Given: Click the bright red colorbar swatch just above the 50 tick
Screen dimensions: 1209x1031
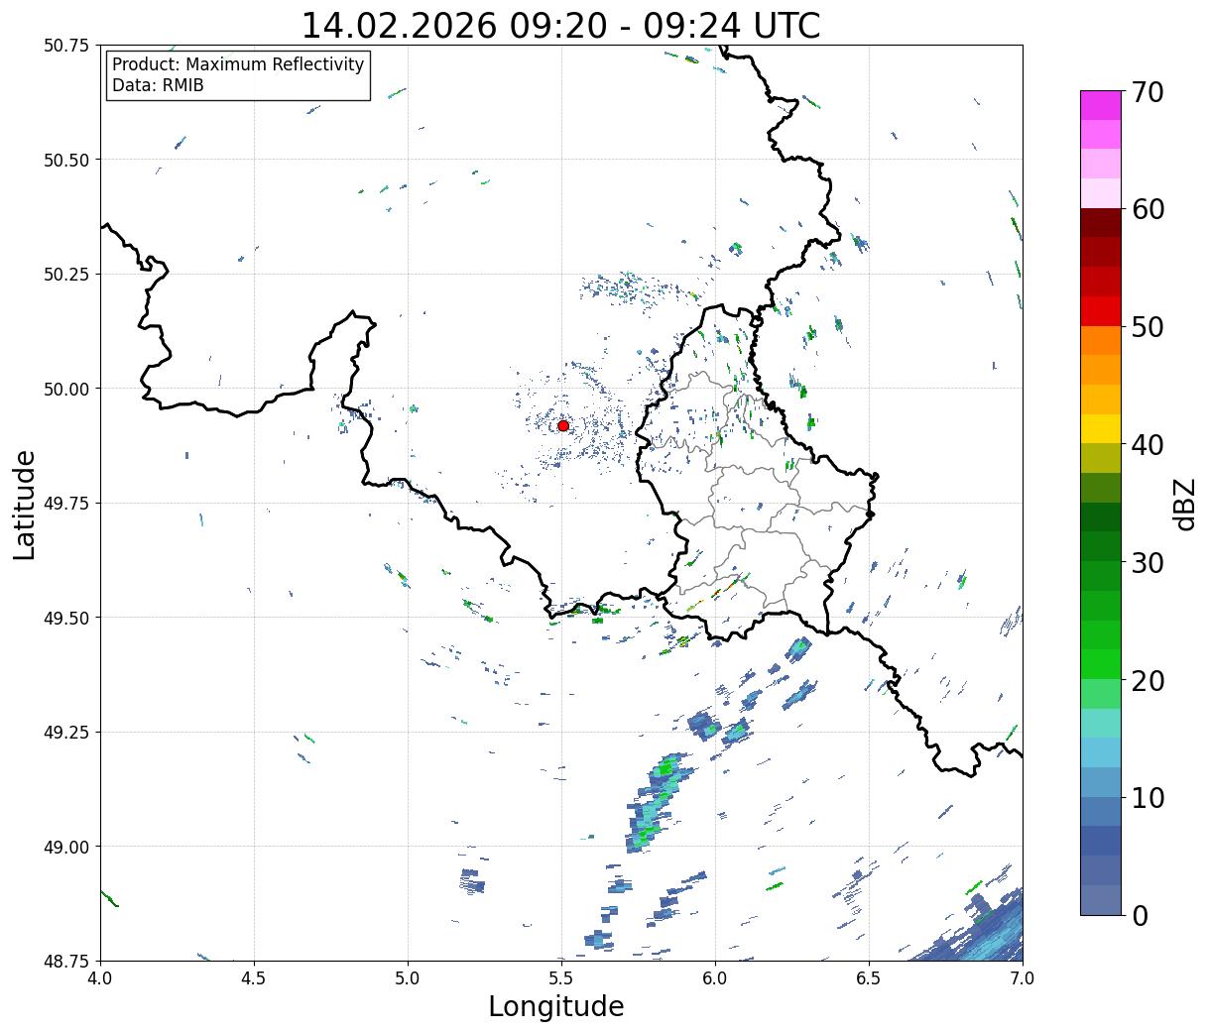Looking at the screenshot, I should click(x=1101, y=311).
